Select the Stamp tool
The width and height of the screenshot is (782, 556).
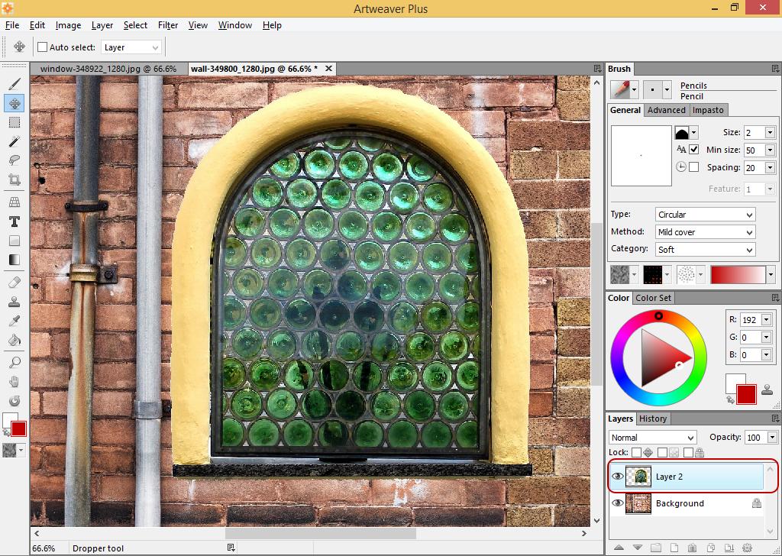coord(14,301)
